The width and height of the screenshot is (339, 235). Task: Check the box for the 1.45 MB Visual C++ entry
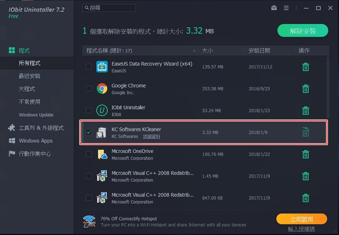(89, 176)
